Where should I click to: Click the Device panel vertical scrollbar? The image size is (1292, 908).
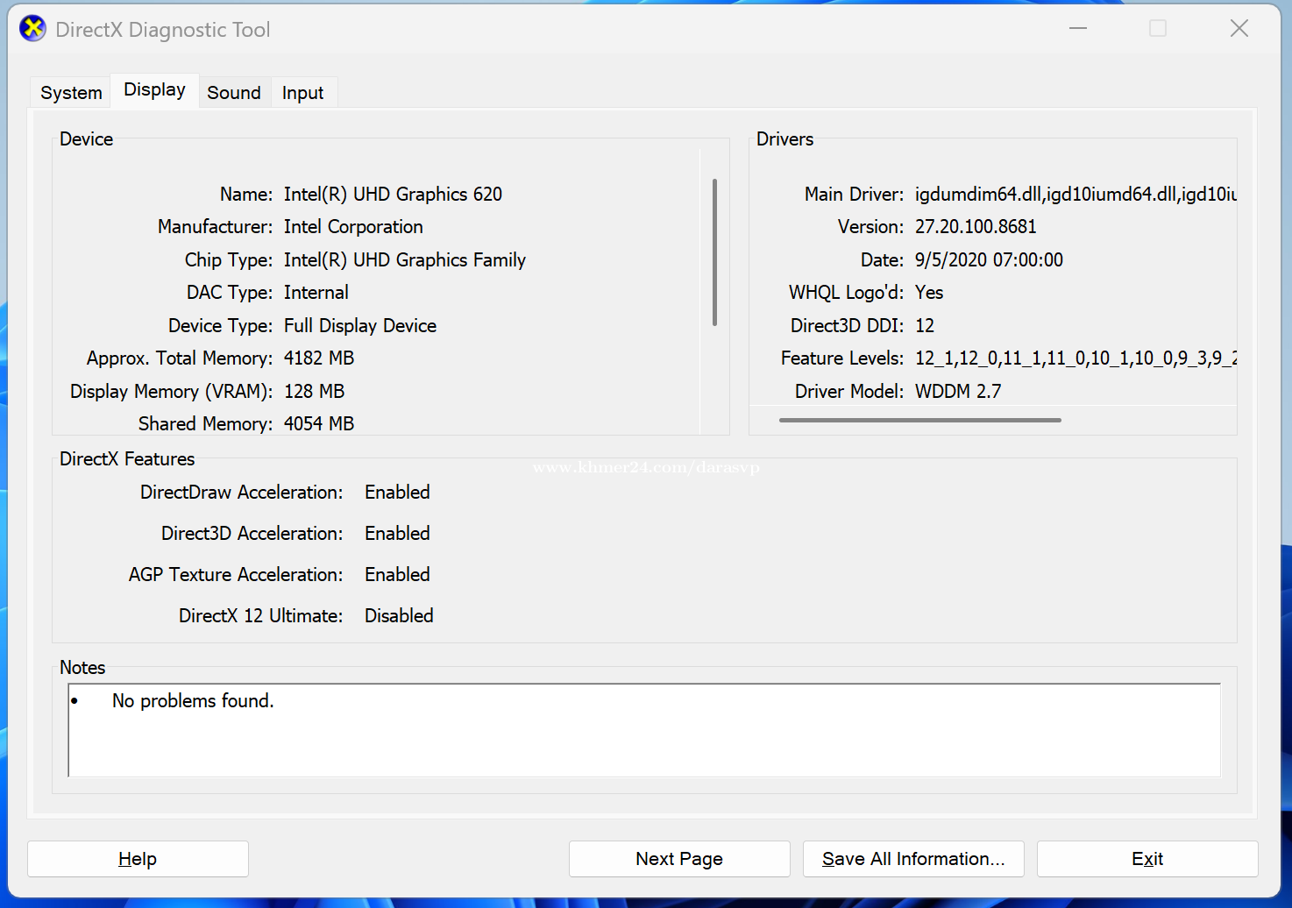(x=714, y=252)
